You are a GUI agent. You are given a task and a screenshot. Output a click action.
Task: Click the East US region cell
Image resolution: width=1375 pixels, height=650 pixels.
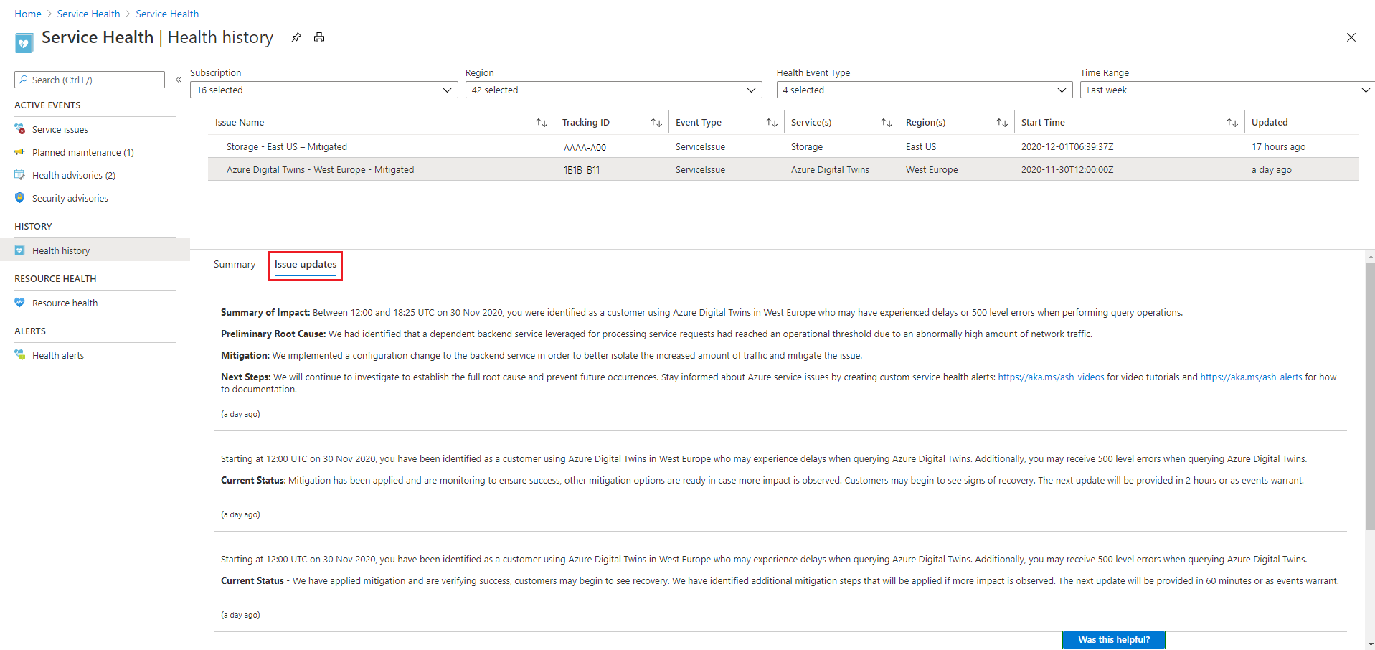coord(921,147)
